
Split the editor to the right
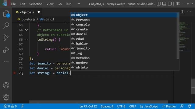(x=183, y=12)
